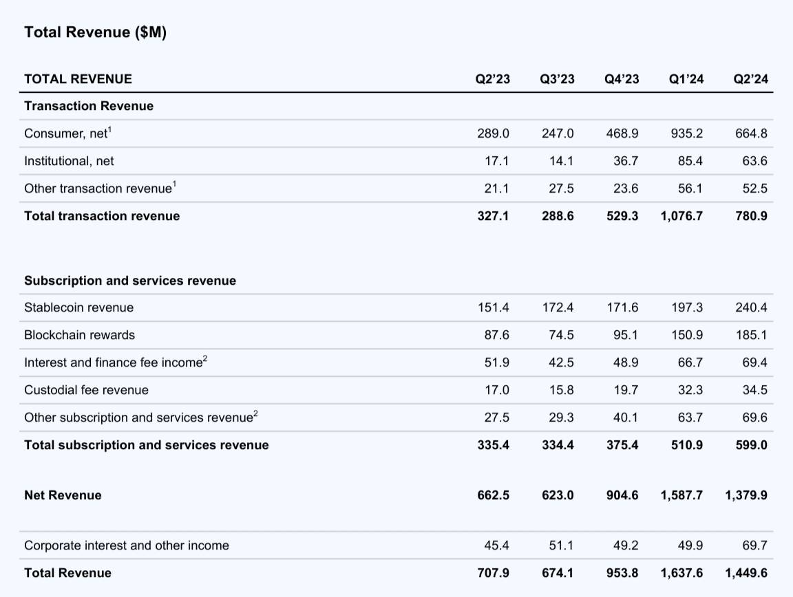This screenshot has width=793, height=597.
Task: Select the Q2'24 column header
Action: coord(751,79)
